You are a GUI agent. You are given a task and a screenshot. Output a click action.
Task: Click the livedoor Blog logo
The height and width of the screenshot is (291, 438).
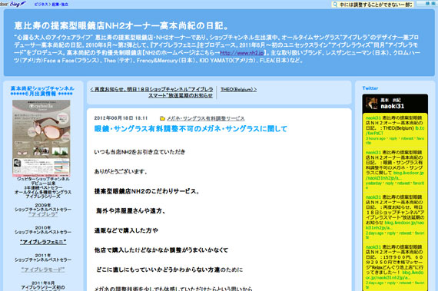coord(13,4)
